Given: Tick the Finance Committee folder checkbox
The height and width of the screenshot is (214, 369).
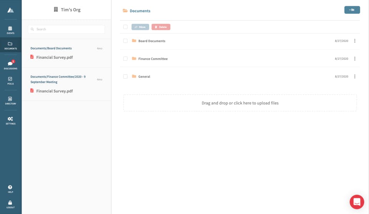Looking at the screenshot, I should coord(125,59).
